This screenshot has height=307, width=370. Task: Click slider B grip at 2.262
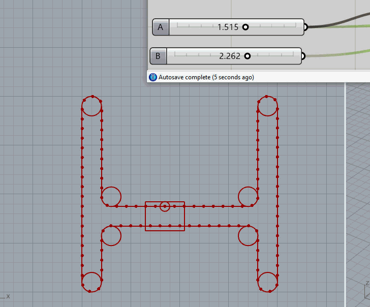click(x=248, y=56)
